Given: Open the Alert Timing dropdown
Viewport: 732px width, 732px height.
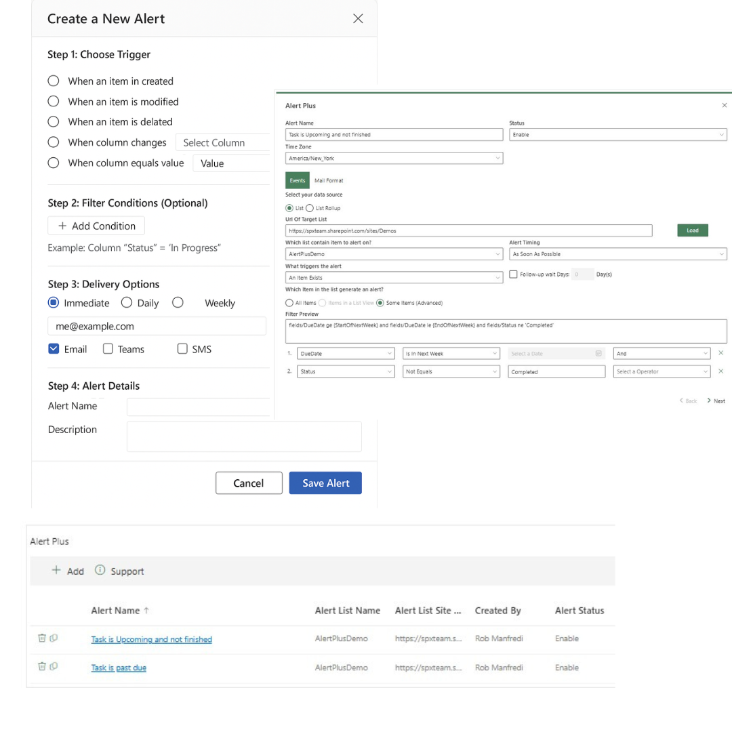Looking at the screenshot, I should 720,254.
